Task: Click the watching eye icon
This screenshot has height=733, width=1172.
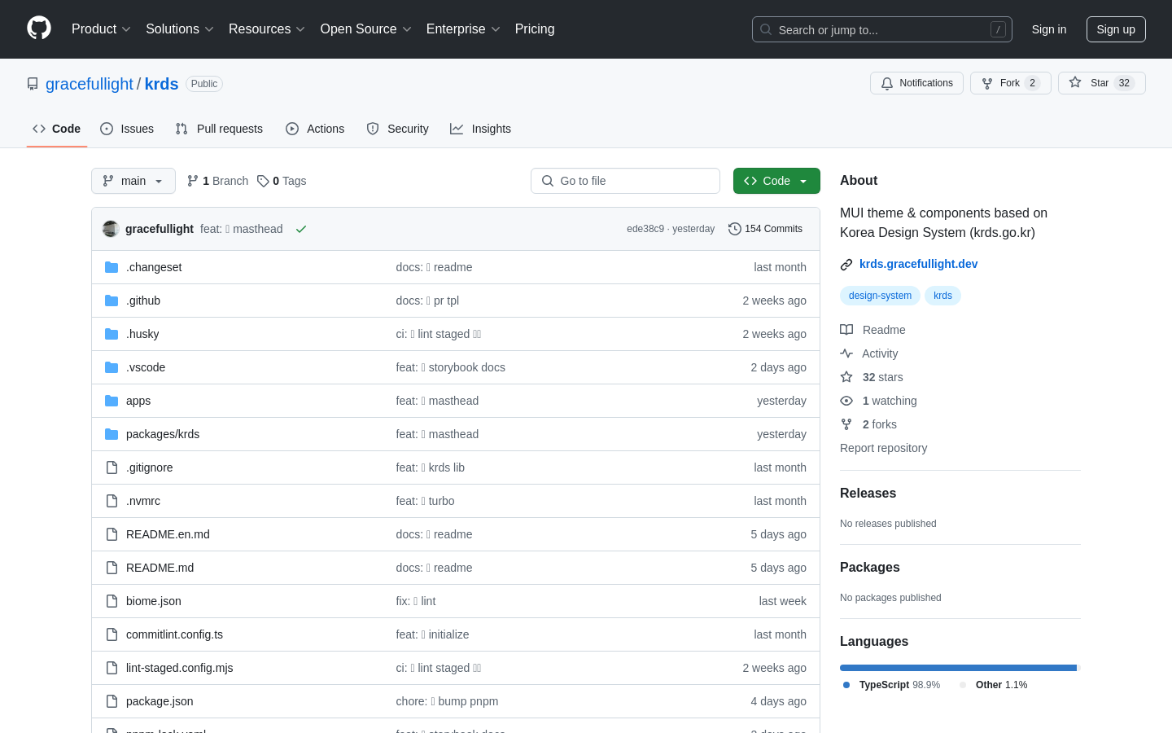Action: [x=846, y=401]
